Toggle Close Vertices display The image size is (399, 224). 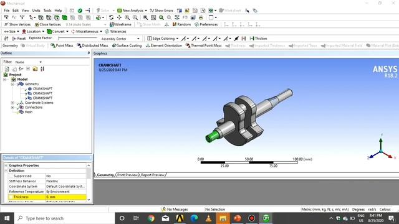pyautogui.click(x=48, y=24)
